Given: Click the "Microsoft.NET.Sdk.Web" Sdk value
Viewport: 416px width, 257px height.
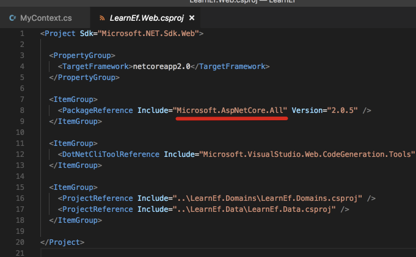Looking at the screenshot, I should tap(148, 34).
